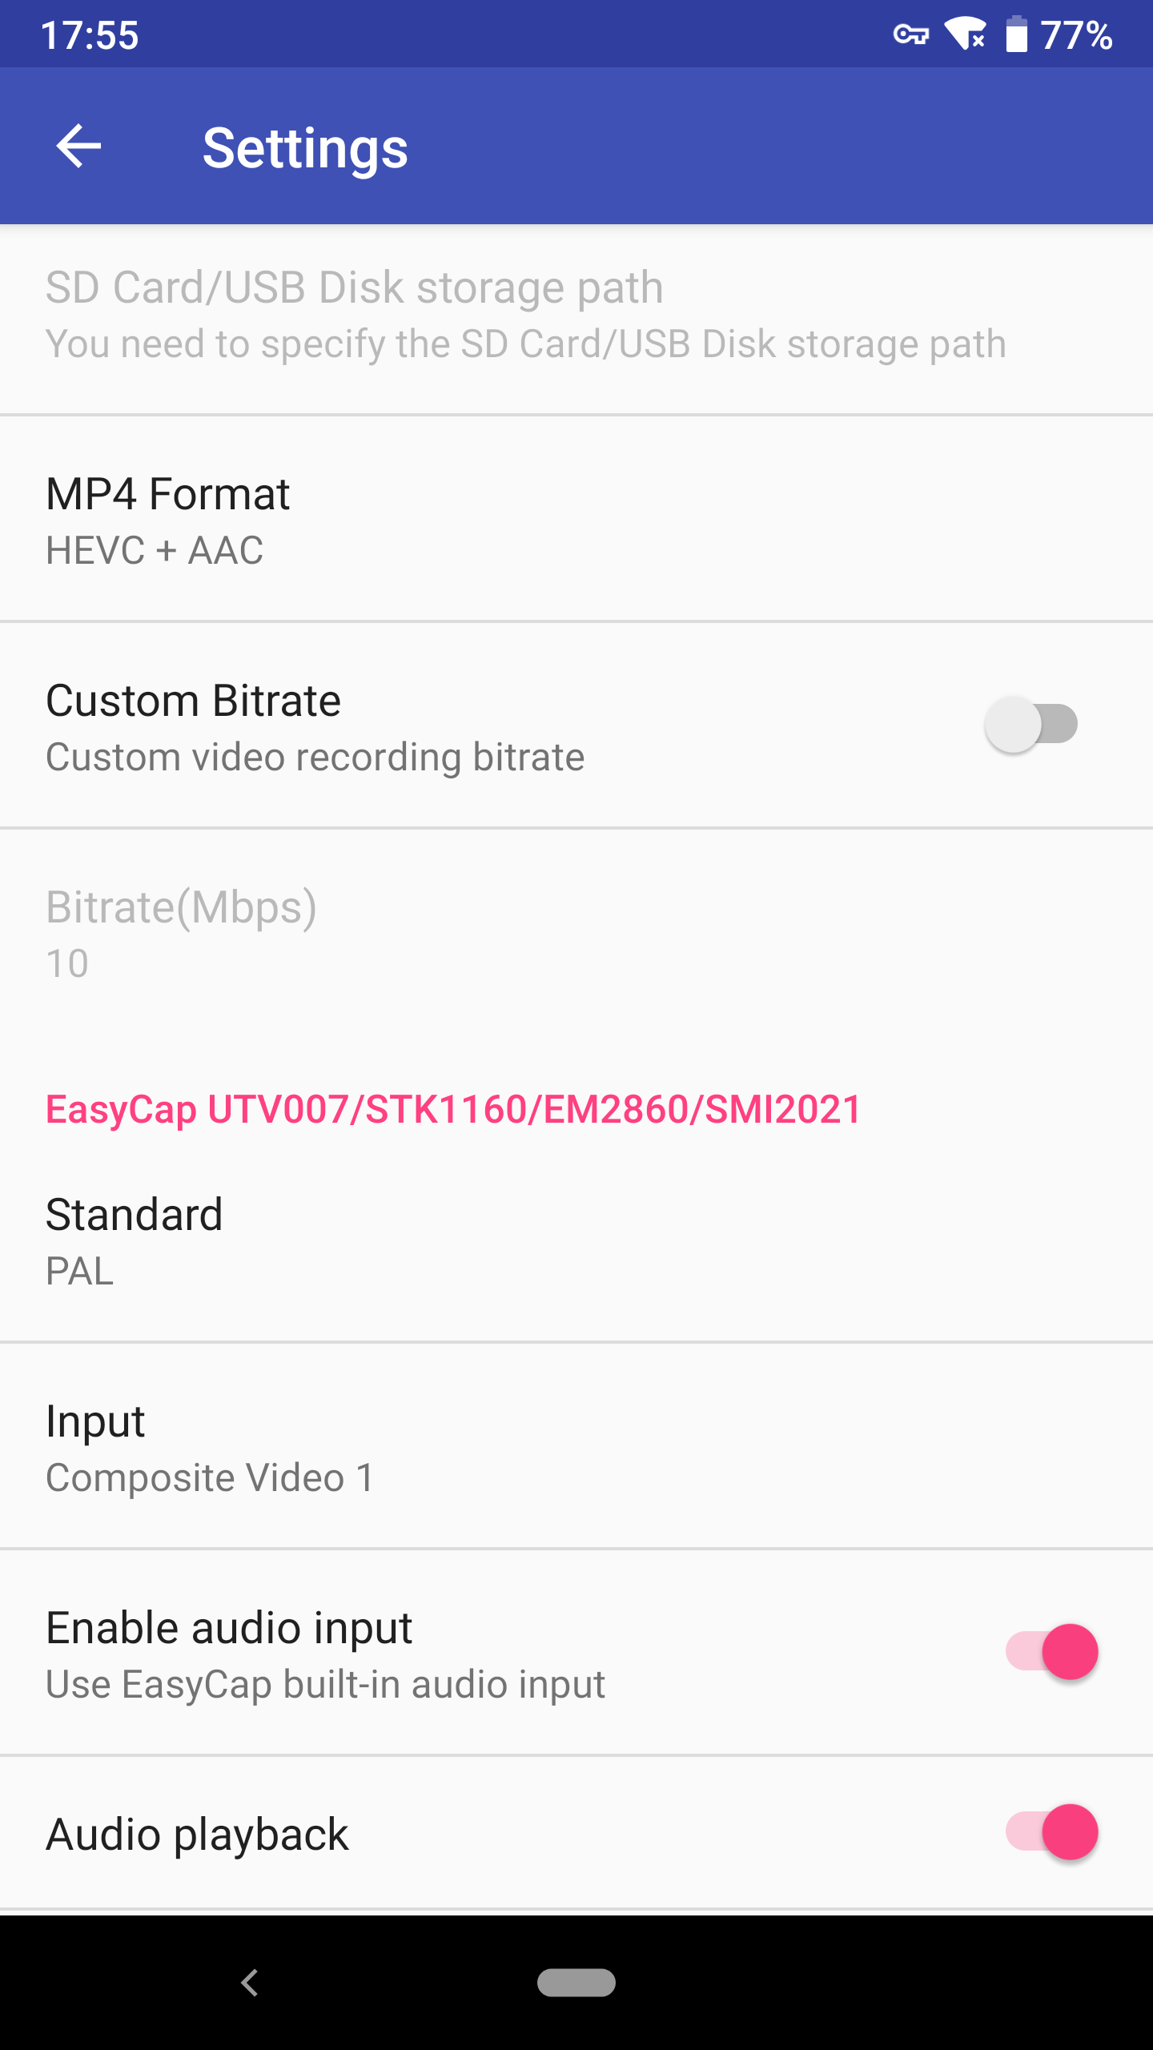Toggle the Custom Bitrate switch
The image size is (1153, 2050).
[x=1031, y=725]
